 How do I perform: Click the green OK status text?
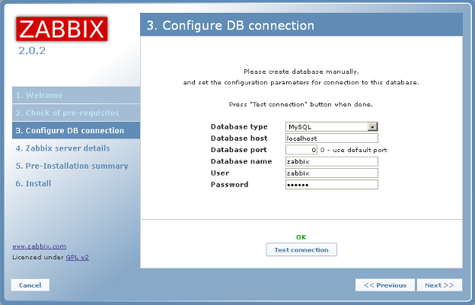point(301,237)
